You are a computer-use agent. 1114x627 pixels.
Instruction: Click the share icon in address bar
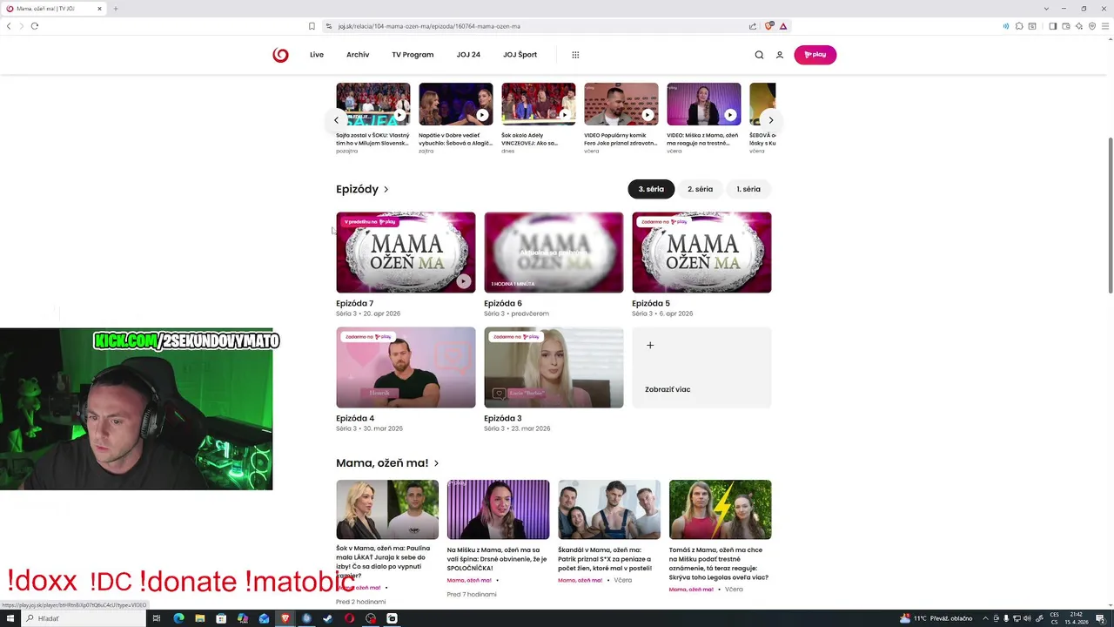(753, 26)
